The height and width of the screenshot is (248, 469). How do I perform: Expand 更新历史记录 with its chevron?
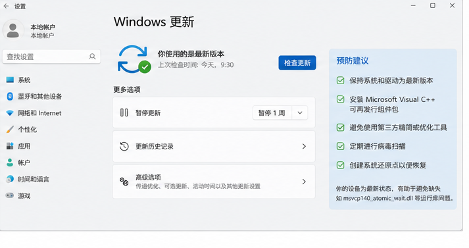tap(304, 146)
